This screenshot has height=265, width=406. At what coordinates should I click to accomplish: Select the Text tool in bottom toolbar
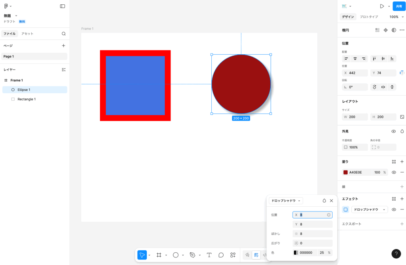(x=209, y=255)
